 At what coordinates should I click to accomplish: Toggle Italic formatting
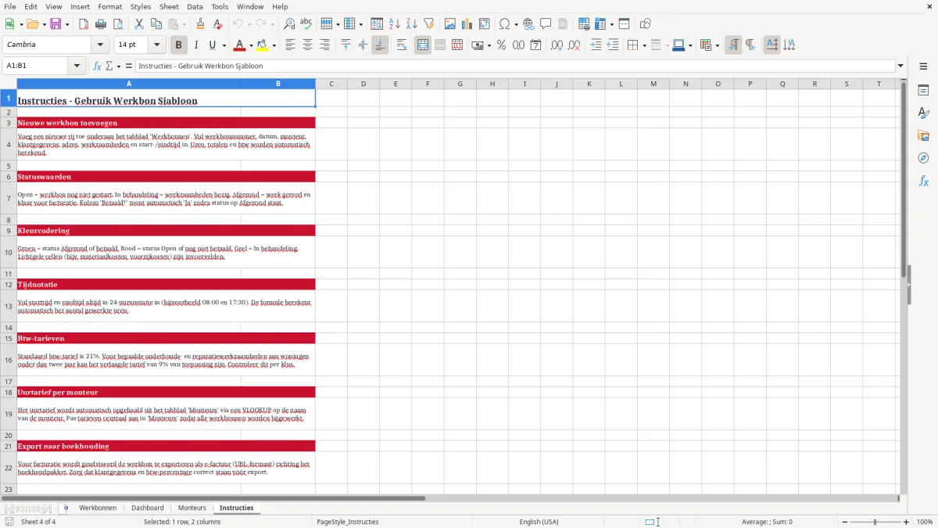tap(195, 45)
